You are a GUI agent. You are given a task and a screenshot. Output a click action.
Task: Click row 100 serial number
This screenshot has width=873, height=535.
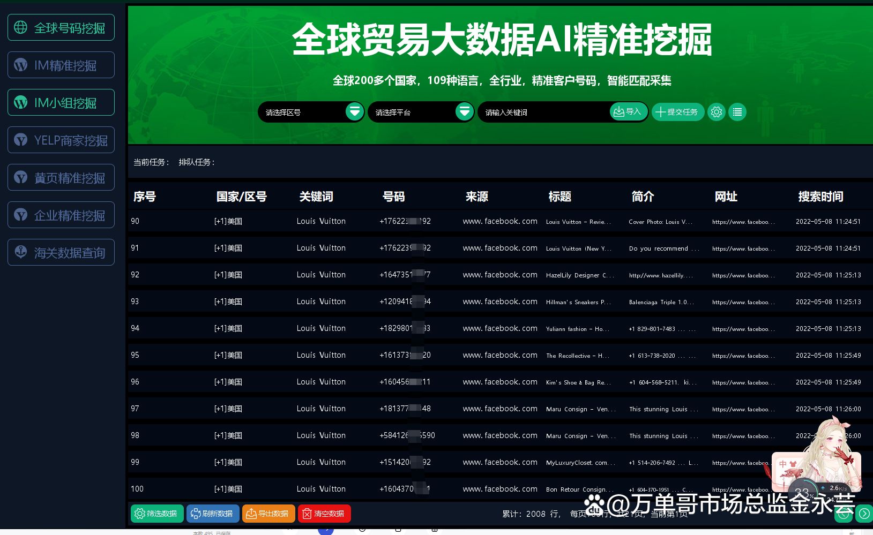(137, 489)
